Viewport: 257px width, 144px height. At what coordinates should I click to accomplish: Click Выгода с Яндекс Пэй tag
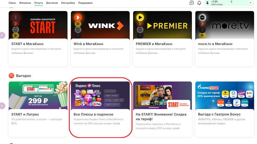pos(114,100)
